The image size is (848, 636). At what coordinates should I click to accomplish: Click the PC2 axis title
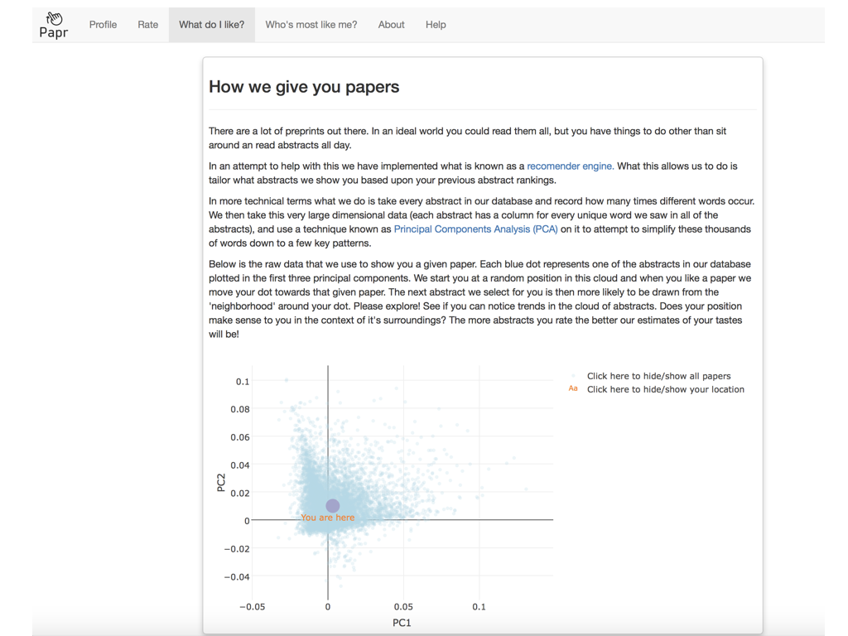[220, 483]
